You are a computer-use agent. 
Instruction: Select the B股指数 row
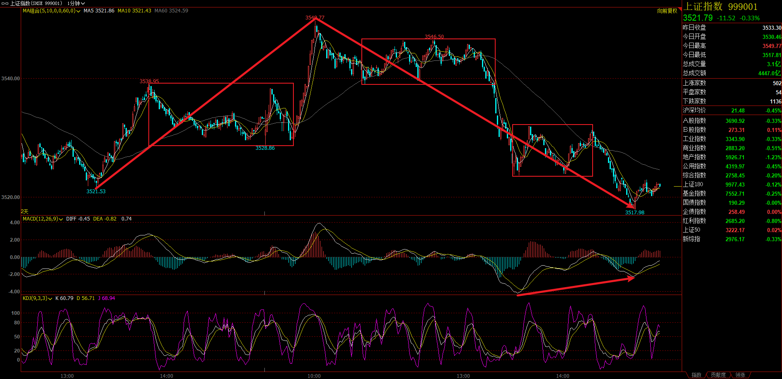731,130
